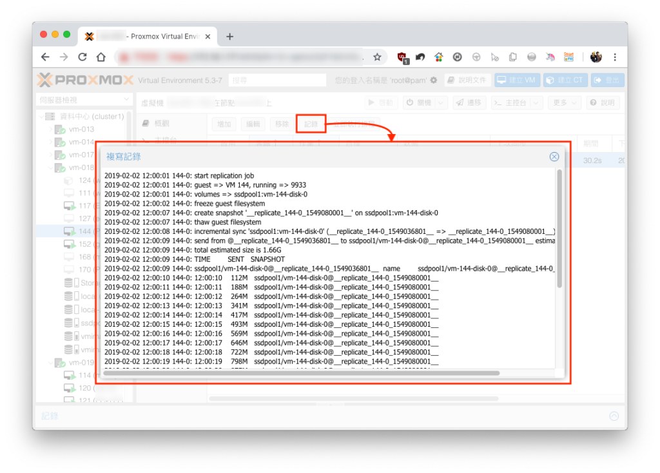Bookmark this page with the star icon
The height and width of the screenshot is (473, 660).
click(x=377, y=57)
